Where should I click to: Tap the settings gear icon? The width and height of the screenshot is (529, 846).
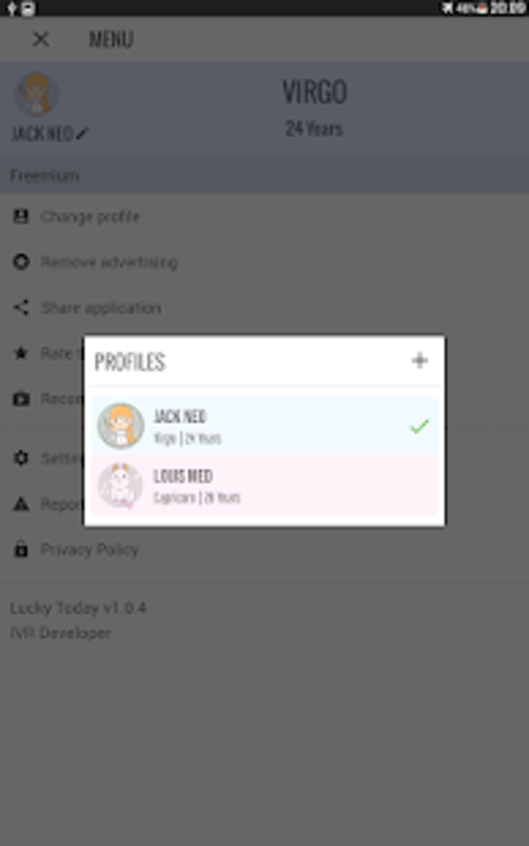[21, 458]
